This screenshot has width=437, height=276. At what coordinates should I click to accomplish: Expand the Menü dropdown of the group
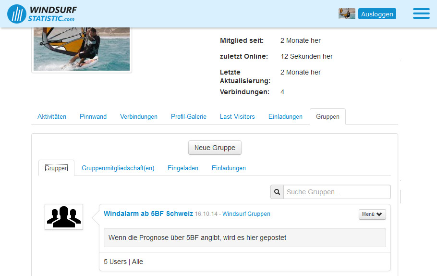pos(372,214)
